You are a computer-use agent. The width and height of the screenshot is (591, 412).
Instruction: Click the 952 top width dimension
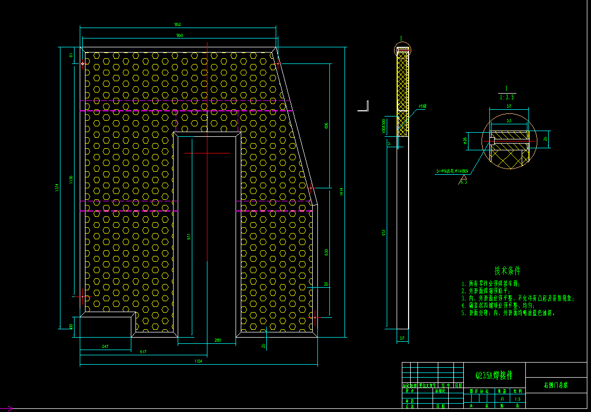[x=178, y=24]
